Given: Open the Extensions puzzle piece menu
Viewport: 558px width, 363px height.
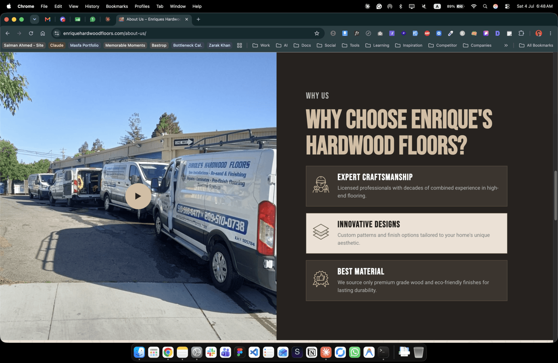Looking at the screenshot, I should tap(521, 33).
